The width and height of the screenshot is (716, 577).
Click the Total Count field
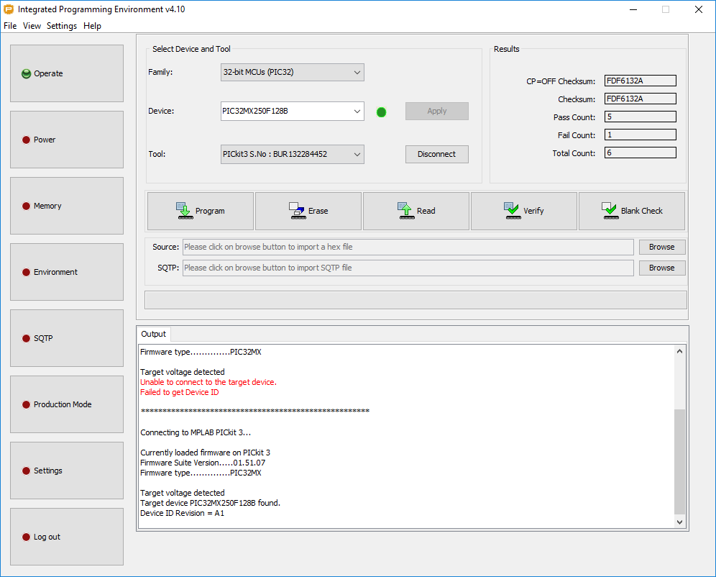coord(641,153)
